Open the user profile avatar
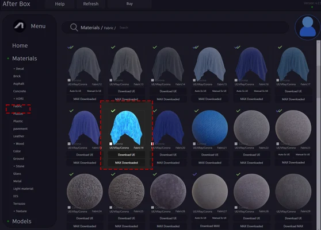The height and width of the screenshot is (230, 321). coord(308,27)
